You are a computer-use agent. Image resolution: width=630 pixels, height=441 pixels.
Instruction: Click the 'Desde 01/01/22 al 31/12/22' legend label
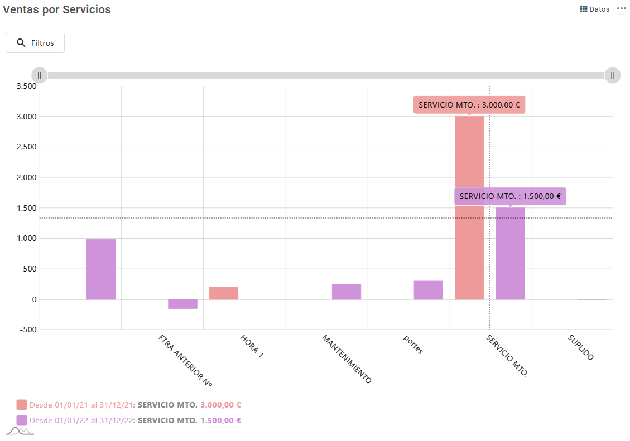(x=81, y=420)
